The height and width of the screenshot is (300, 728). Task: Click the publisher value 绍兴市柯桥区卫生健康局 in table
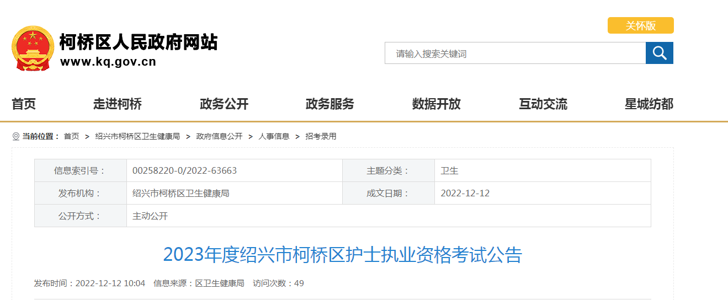coord(181,194)
